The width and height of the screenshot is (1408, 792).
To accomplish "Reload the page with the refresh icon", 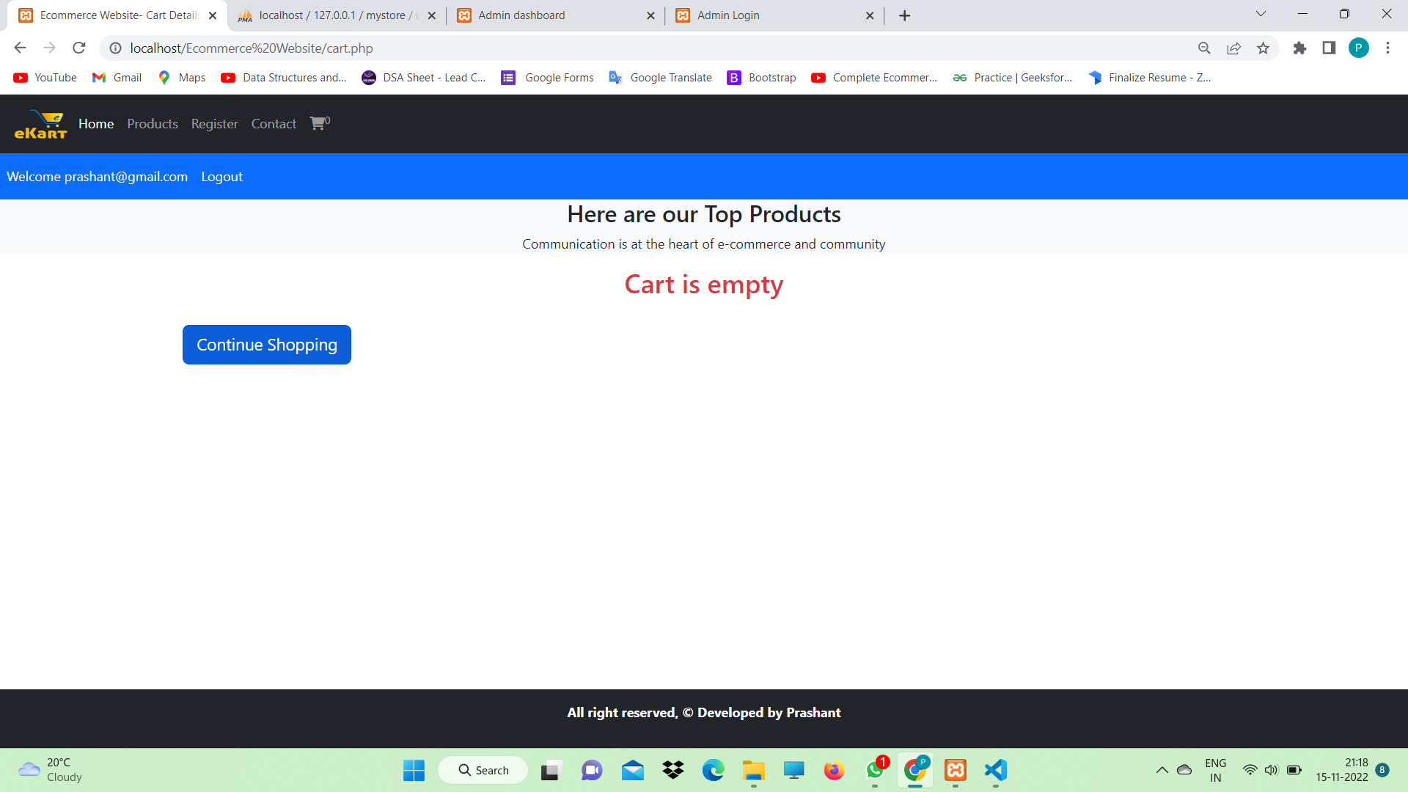I will 79,48.
